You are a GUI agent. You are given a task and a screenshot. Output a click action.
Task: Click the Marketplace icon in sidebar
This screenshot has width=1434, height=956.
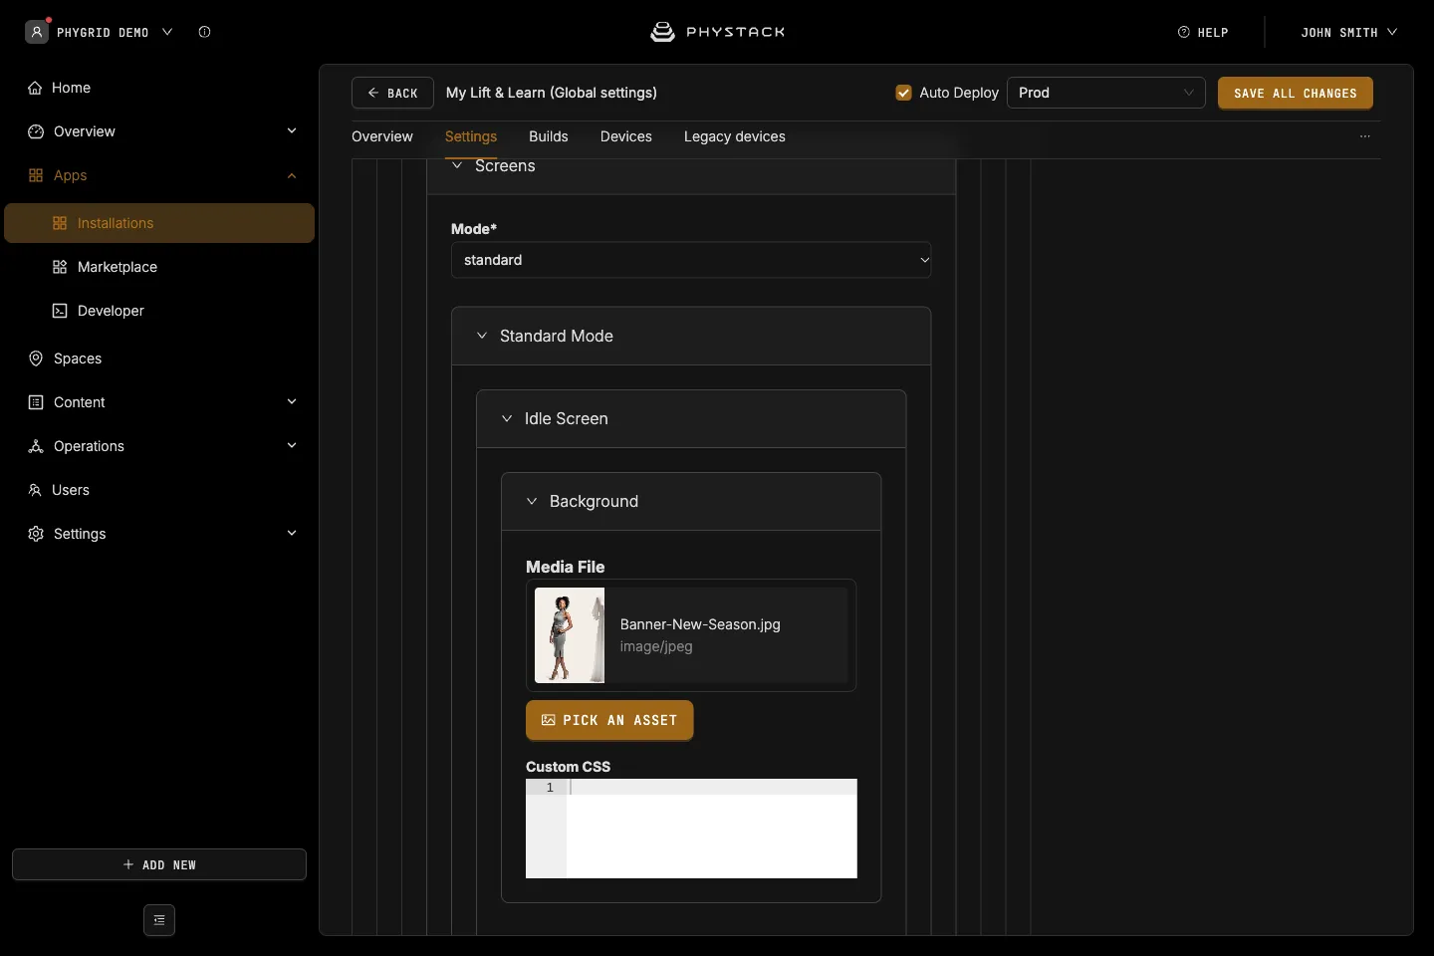click(60, 267)
